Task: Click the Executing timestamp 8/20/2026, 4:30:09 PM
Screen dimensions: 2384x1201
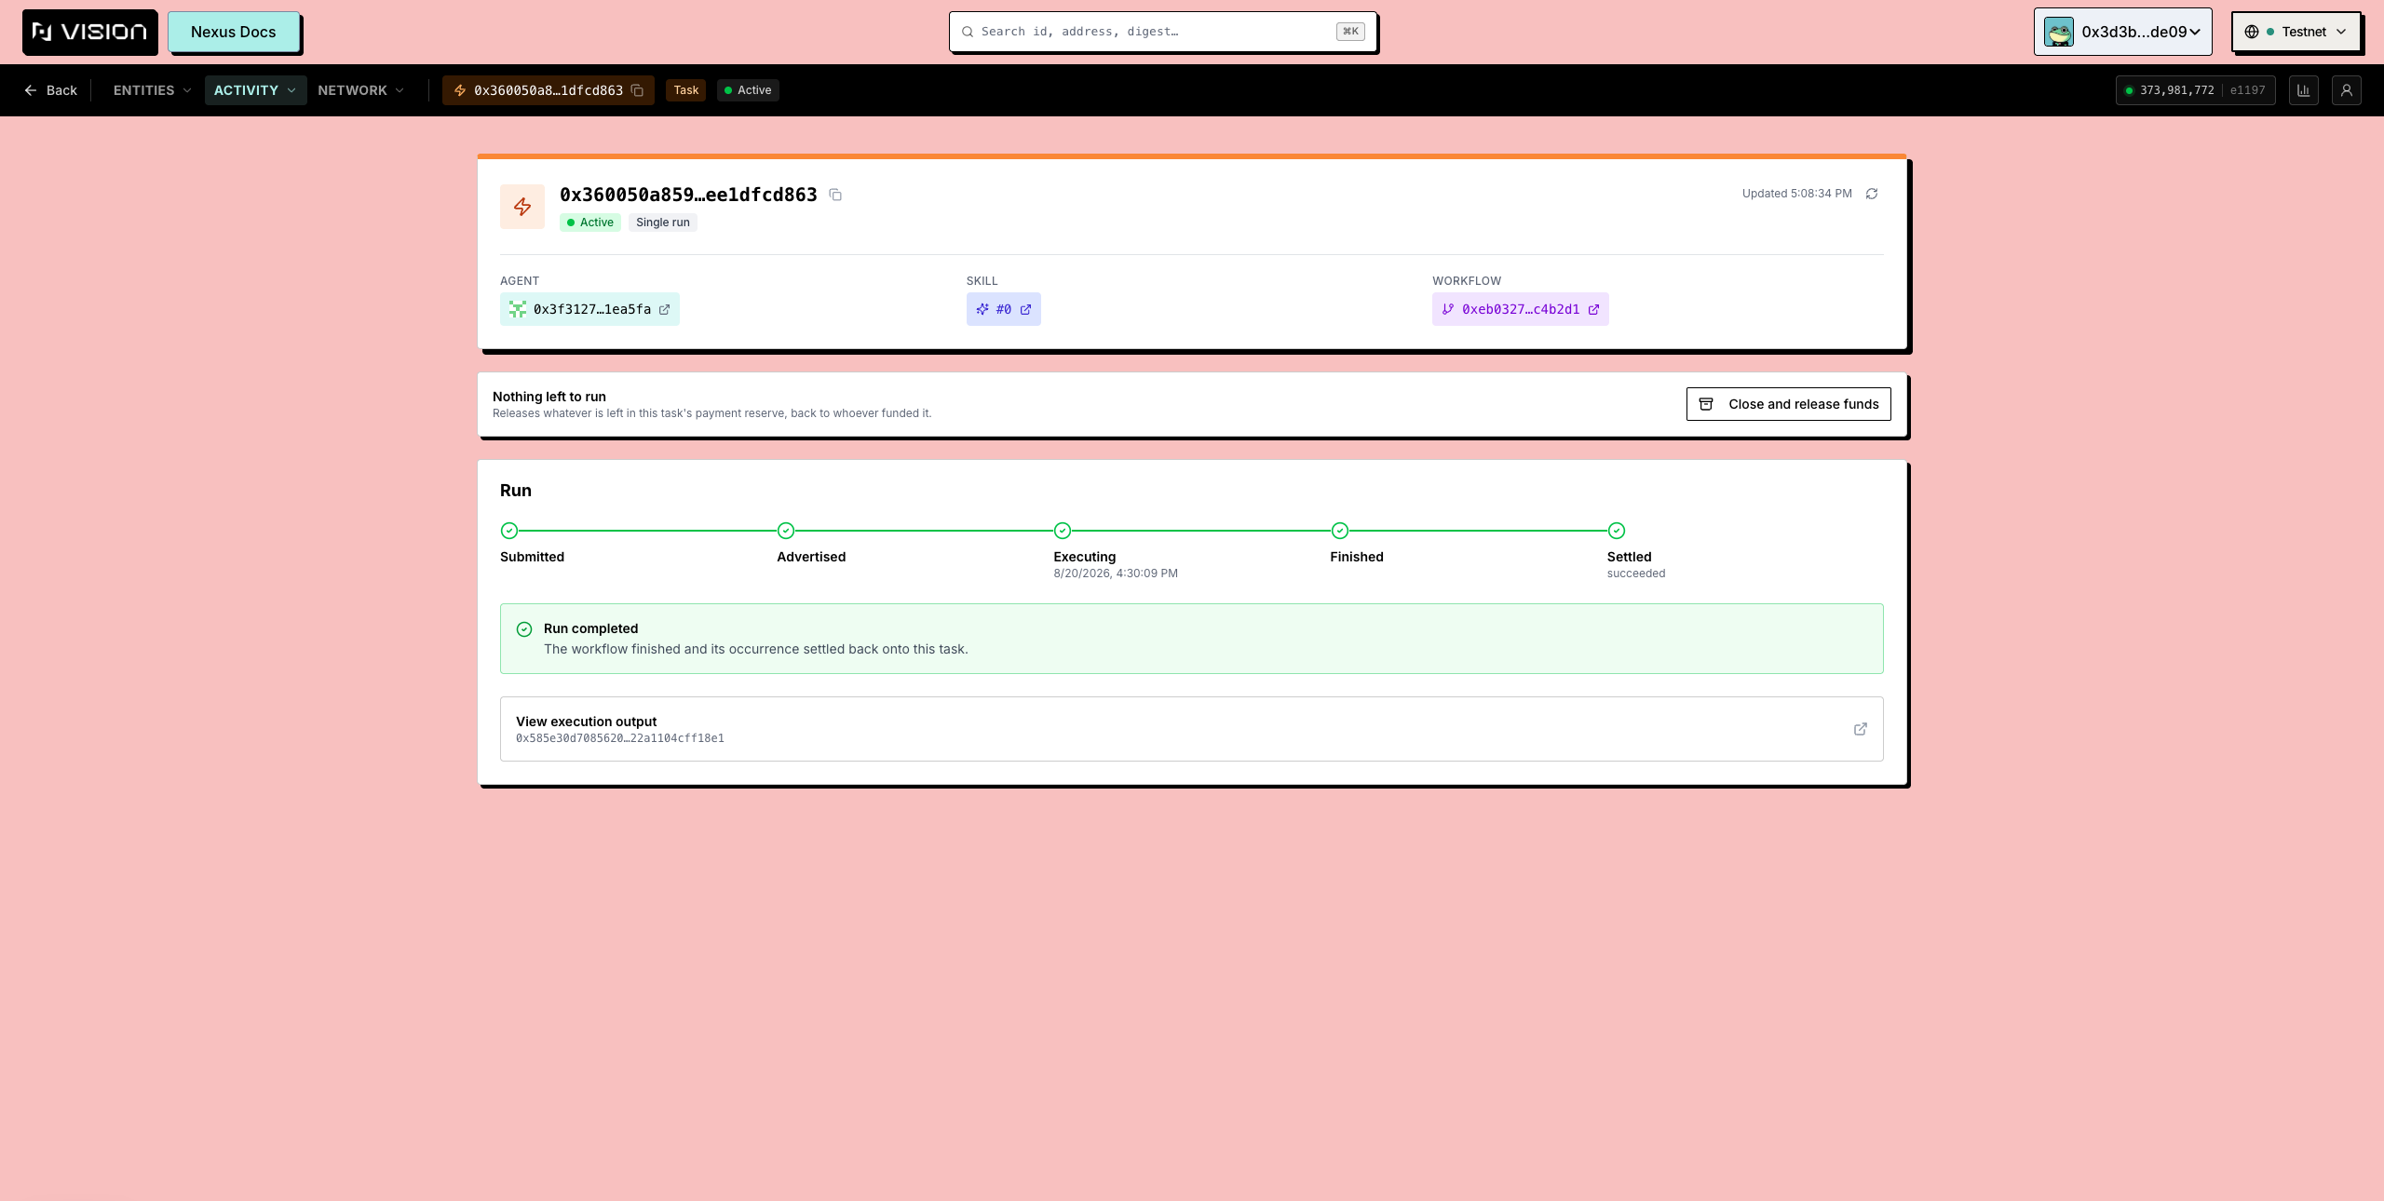Action: (x=1116, y=574)
